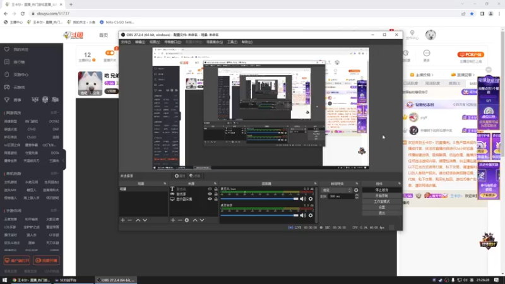This screenshot has height=284, width=505.
Task: Click the browser address bar
Action: (x=245, y=13)
